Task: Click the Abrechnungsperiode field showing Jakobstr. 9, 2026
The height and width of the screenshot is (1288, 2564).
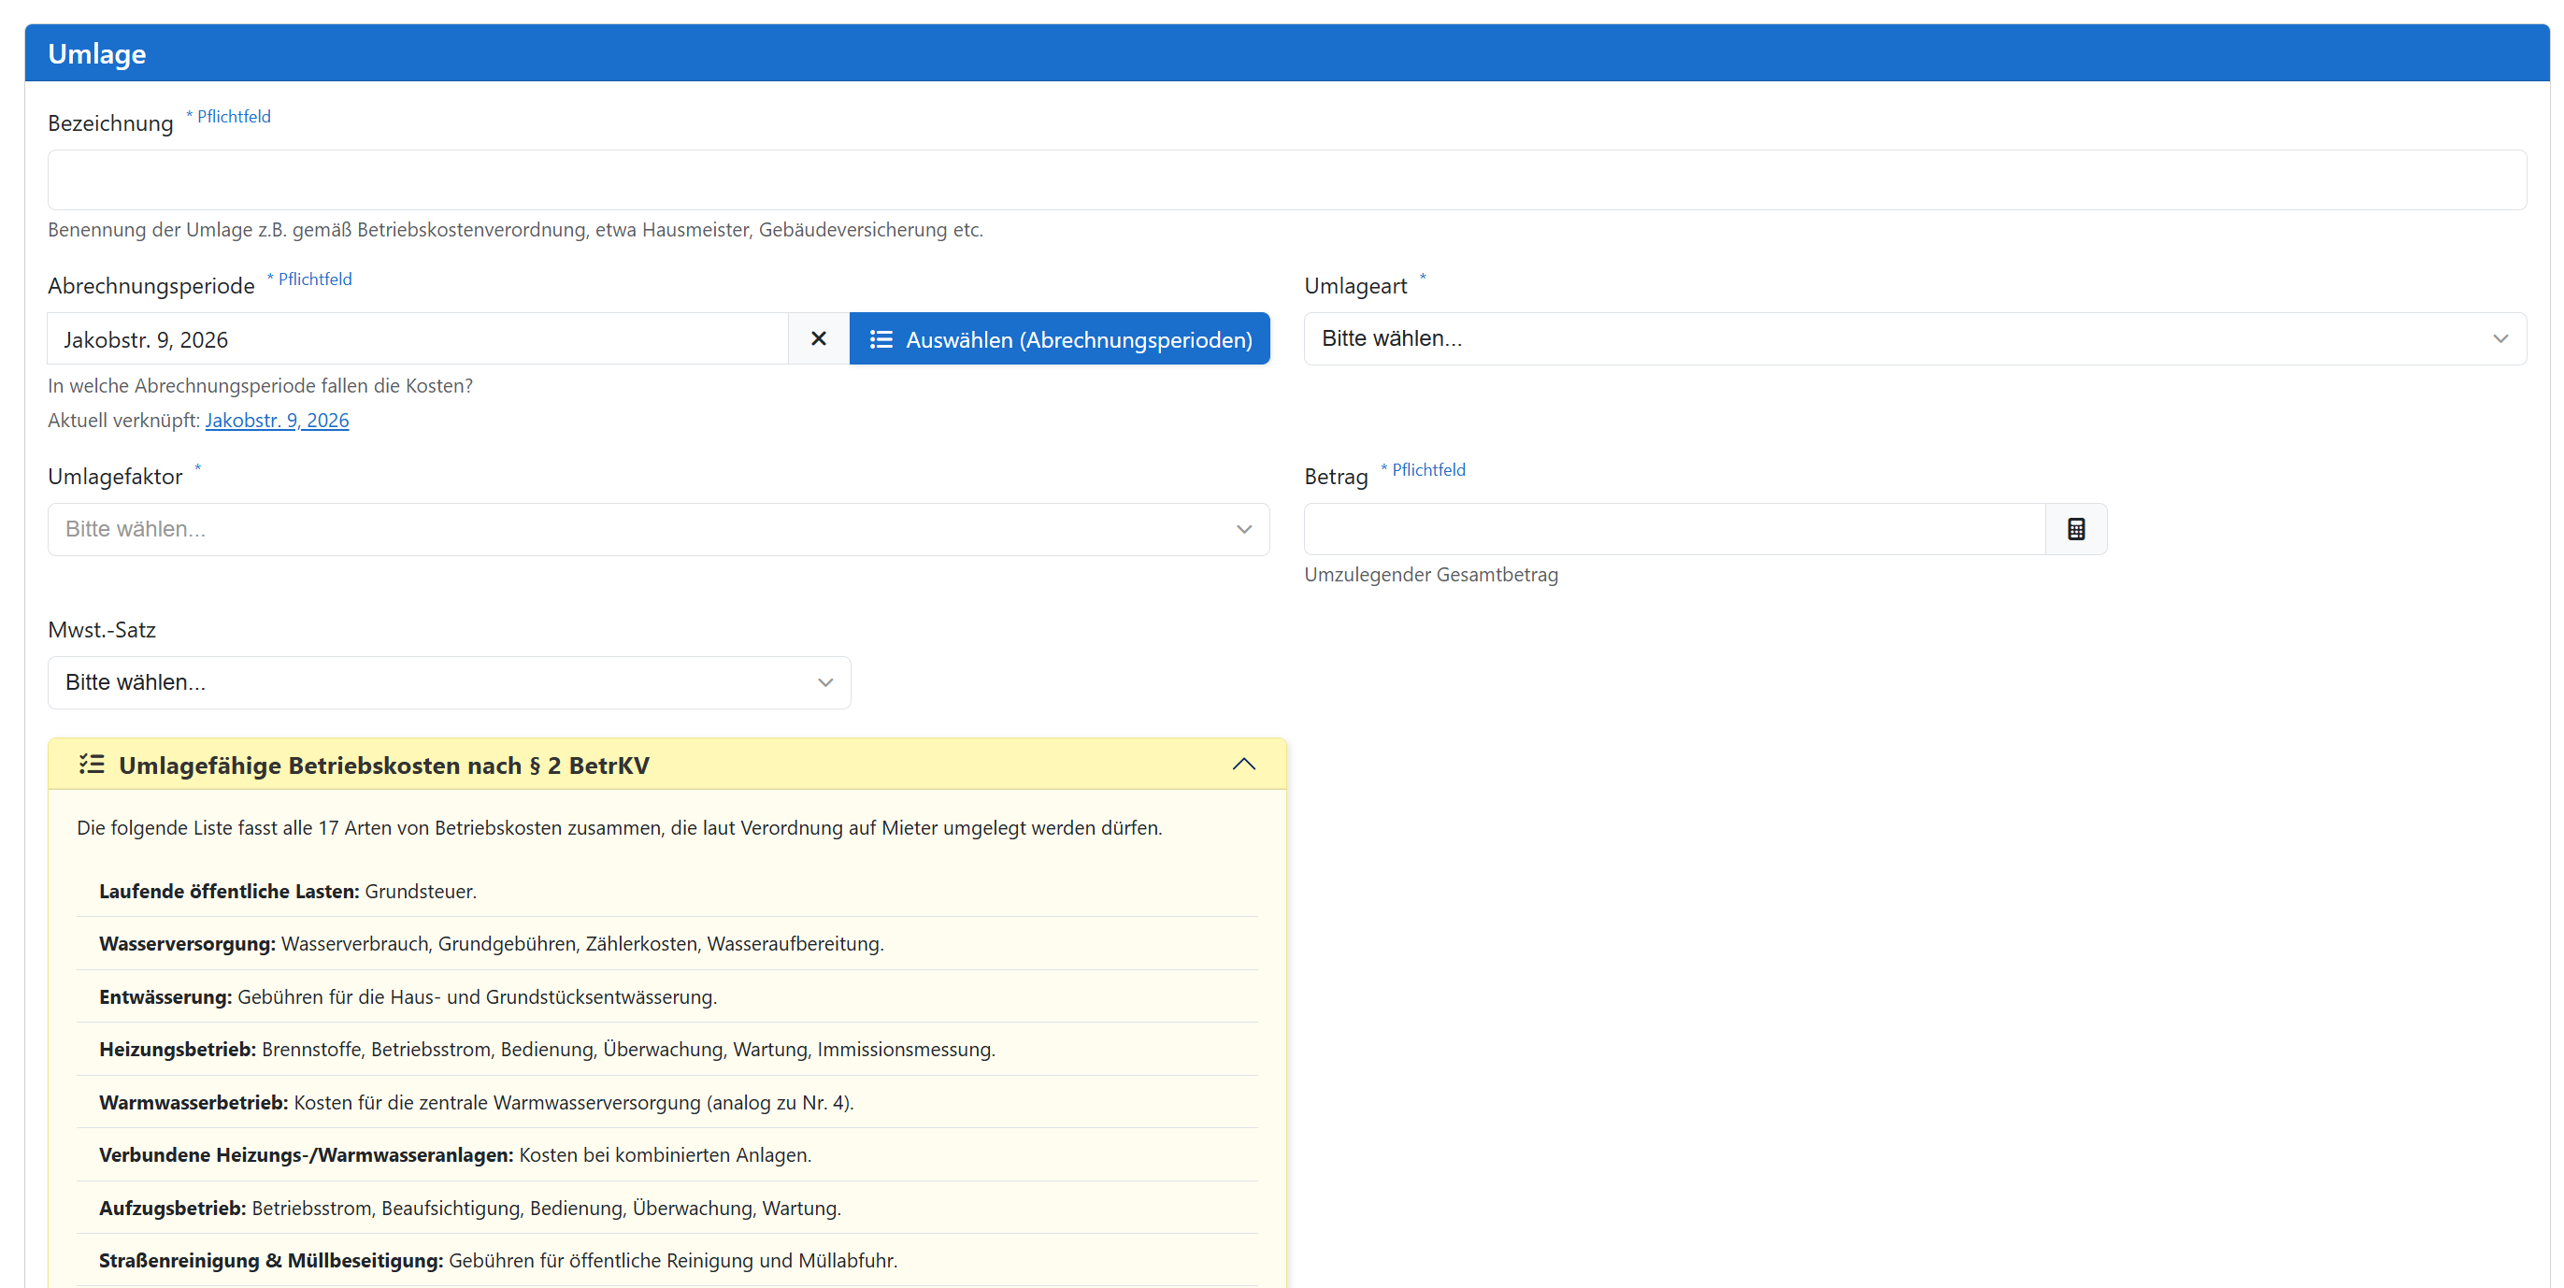Action: [418, 339]
